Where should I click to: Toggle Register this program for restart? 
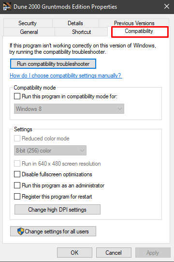pyautogui.click(x=17, y=197)
